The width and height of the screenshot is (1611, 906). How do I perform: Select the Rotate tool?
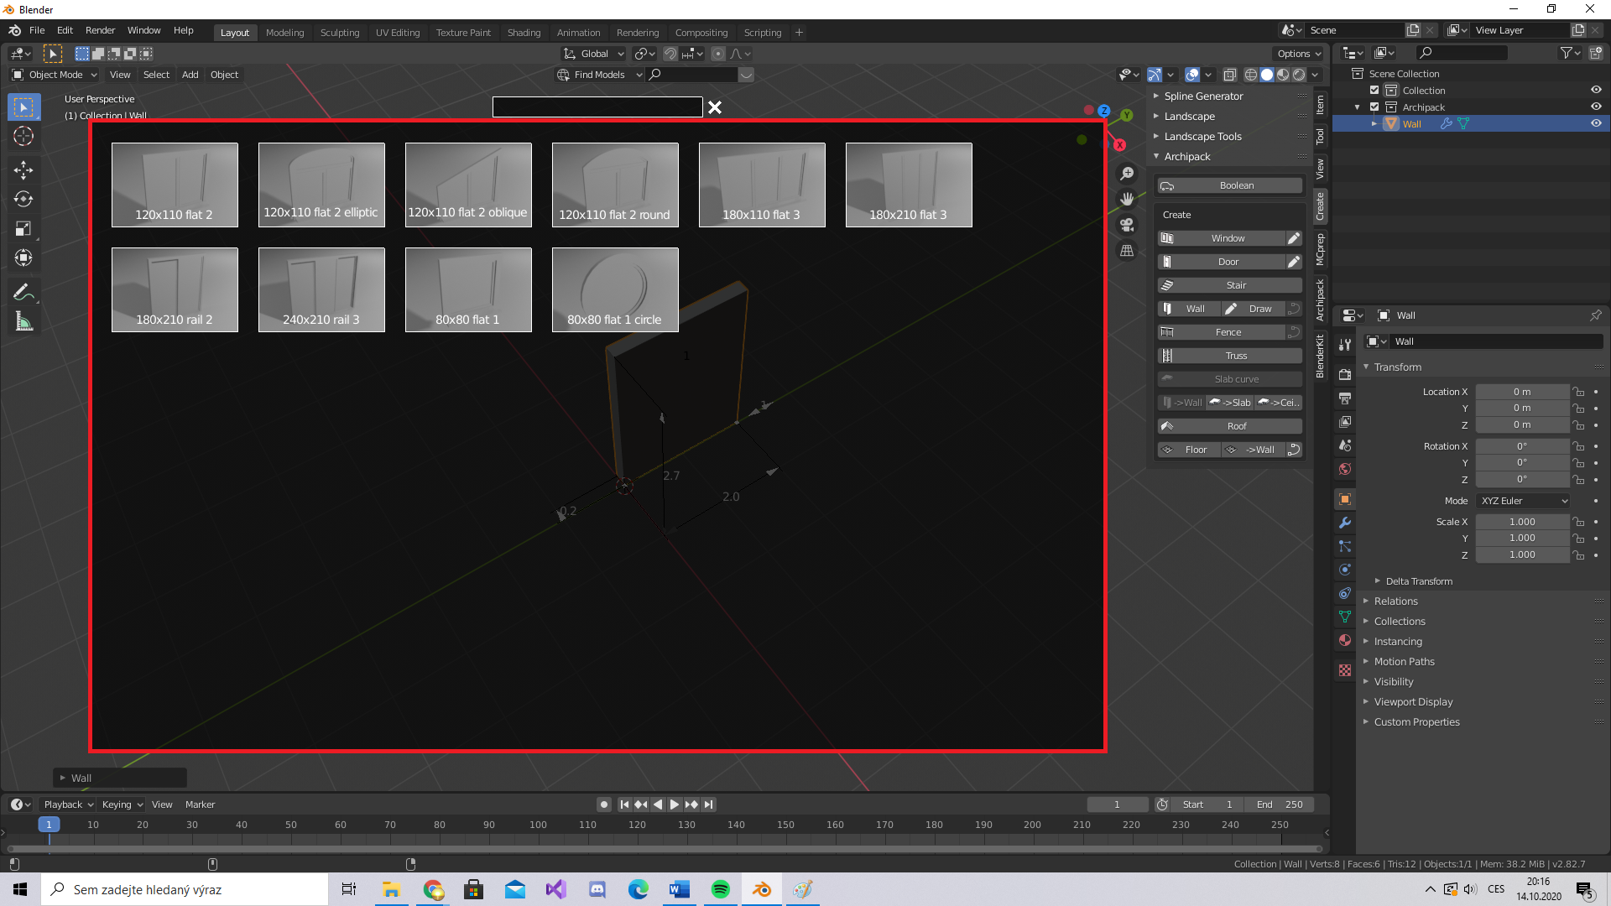tap(23, 200)
